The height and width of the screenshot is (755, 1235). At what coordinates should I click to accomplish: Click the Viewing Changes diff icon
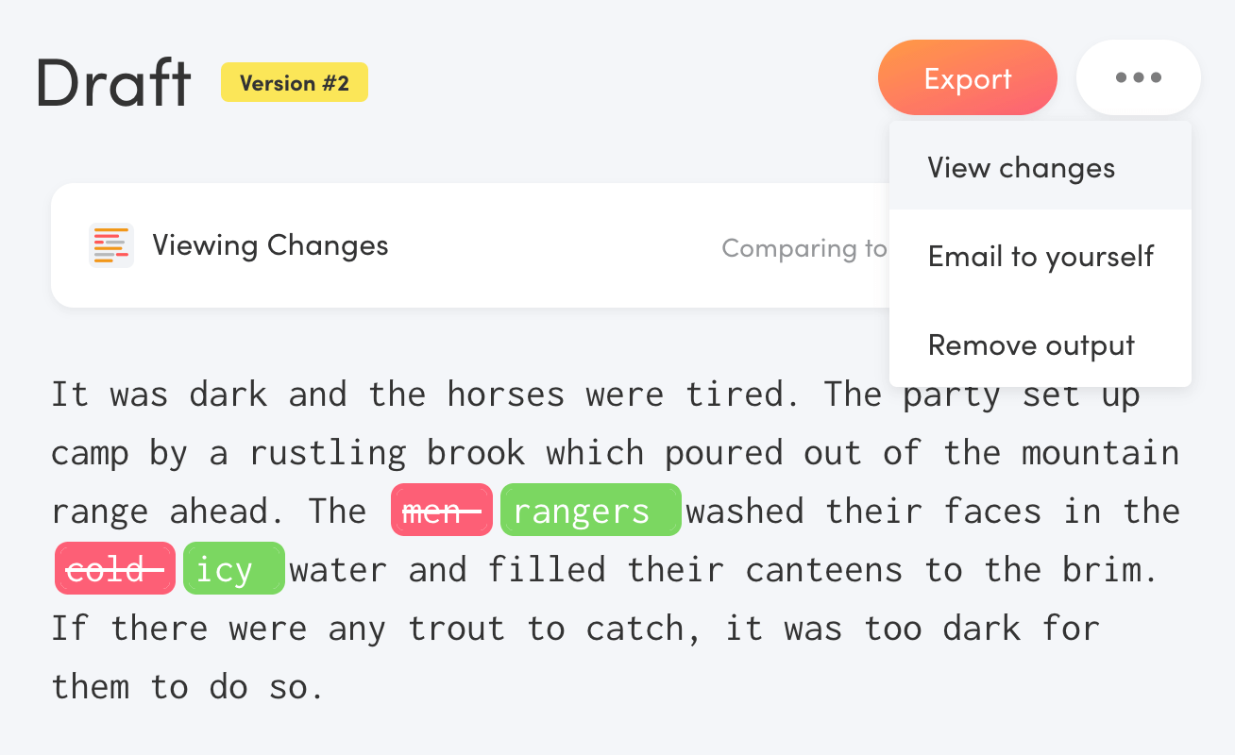coord(111,245)
